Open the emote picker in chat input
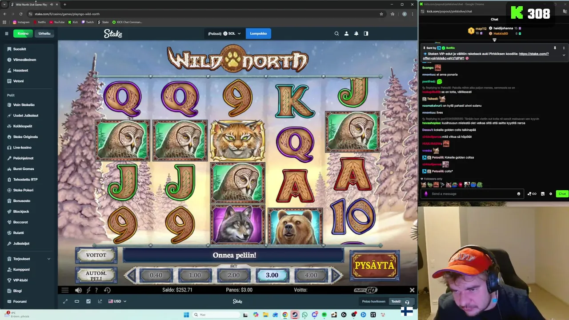 [x=518, y=194]
